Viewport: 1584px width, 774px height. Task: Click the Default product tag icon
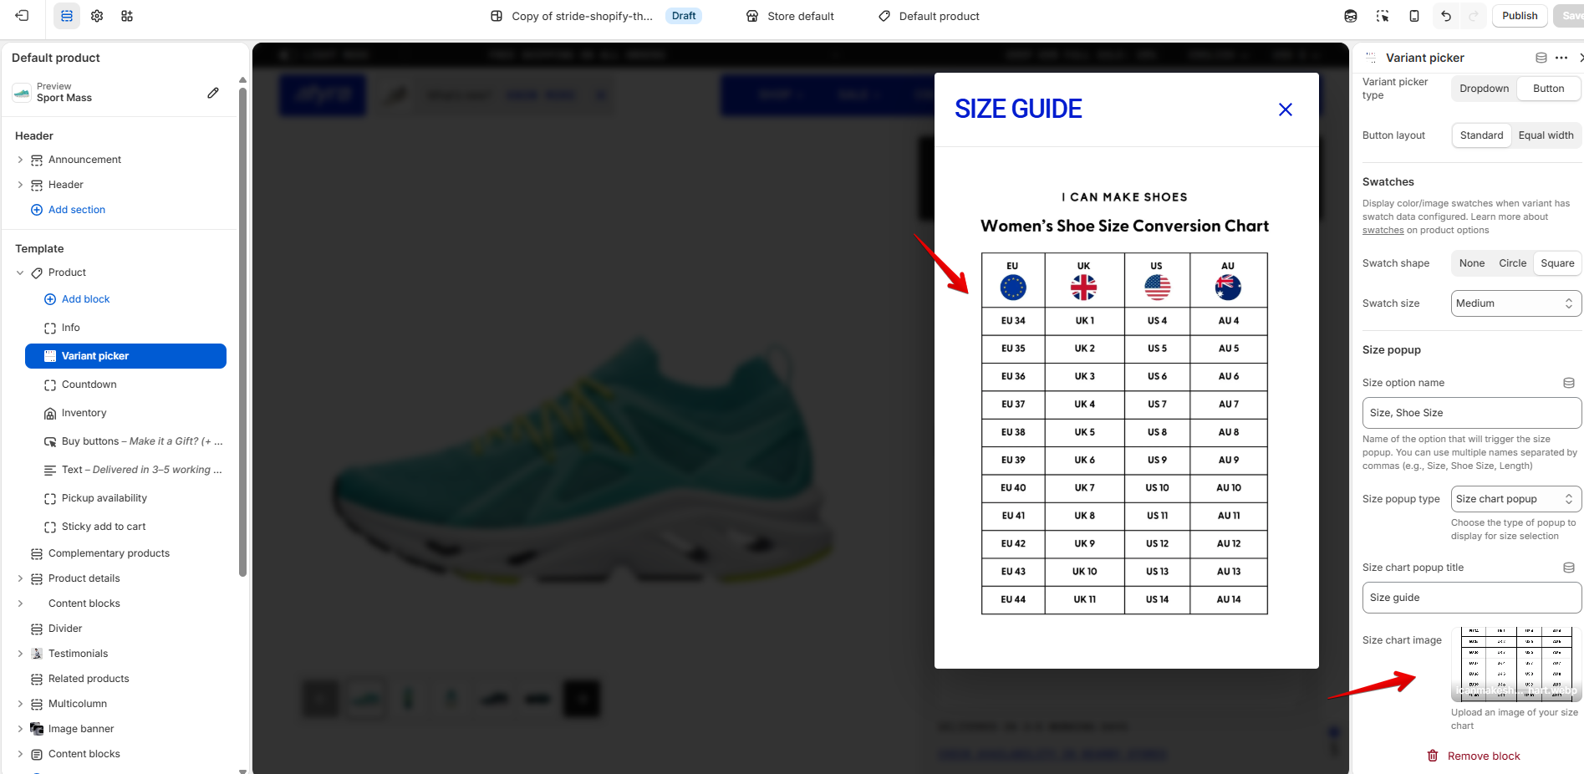tap(884, 16)
